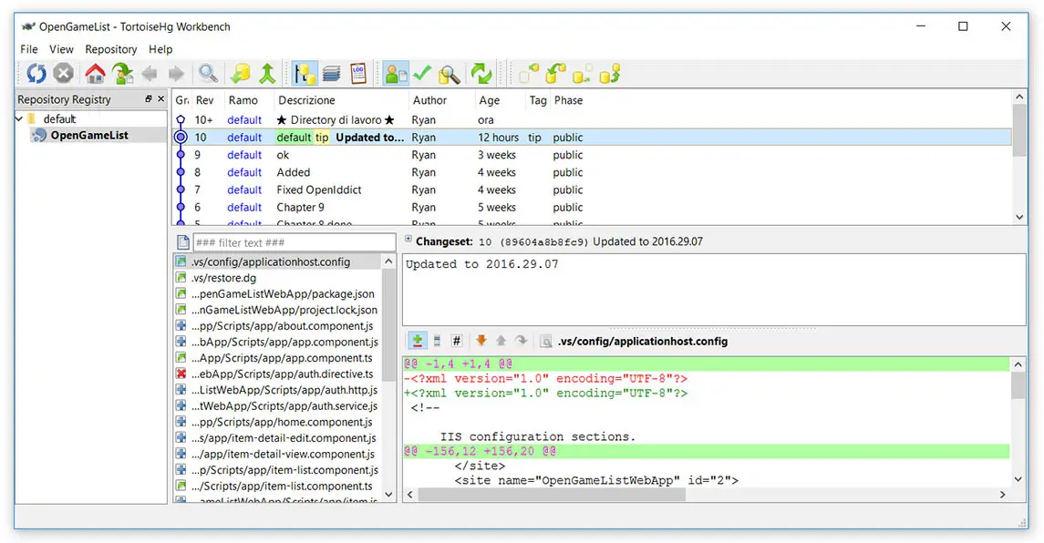Click the next difference orange arrow icon
This screenshot has height=543, width=1044.
(x=481, y=341)
